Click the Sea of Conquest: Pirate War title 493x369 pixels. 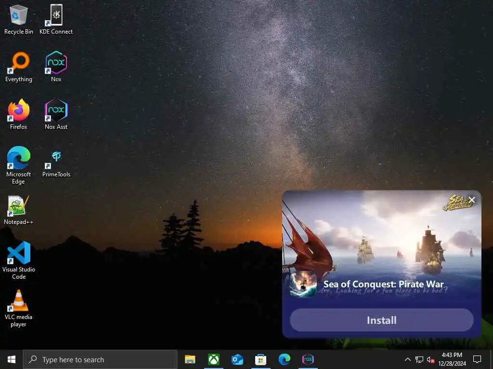[x=384, y=284]
